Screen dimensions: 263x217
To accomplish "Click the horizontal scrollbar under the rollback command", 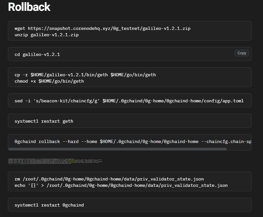I will (117, 149).
